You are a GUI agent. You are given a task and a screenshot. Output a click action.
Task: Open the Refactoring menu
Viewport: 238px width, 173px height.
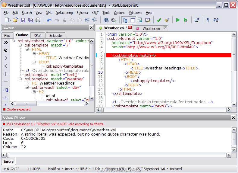(x=64, y=13)
